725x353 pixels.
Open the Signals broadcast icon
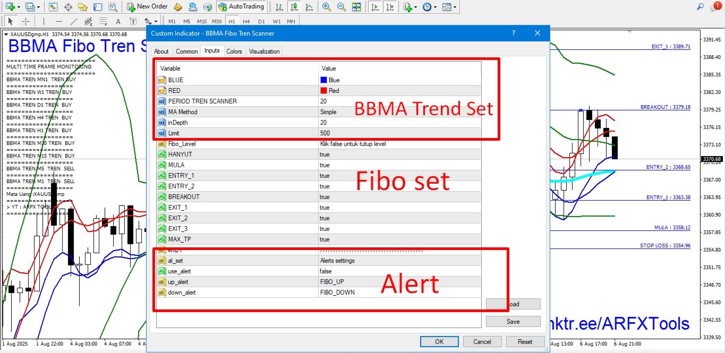click(208, 7)
